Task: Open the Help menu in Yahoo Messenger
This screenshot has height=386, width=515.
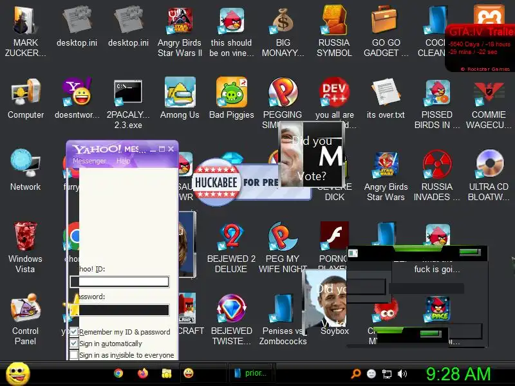Action: coord(123,161)
